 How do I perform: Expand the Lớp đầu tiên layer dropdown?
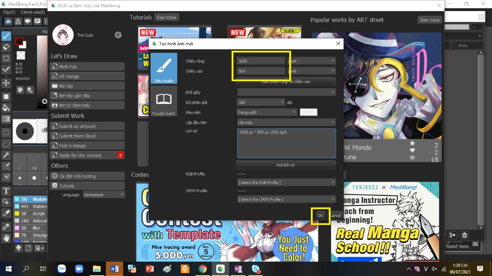tap(286, 122)
